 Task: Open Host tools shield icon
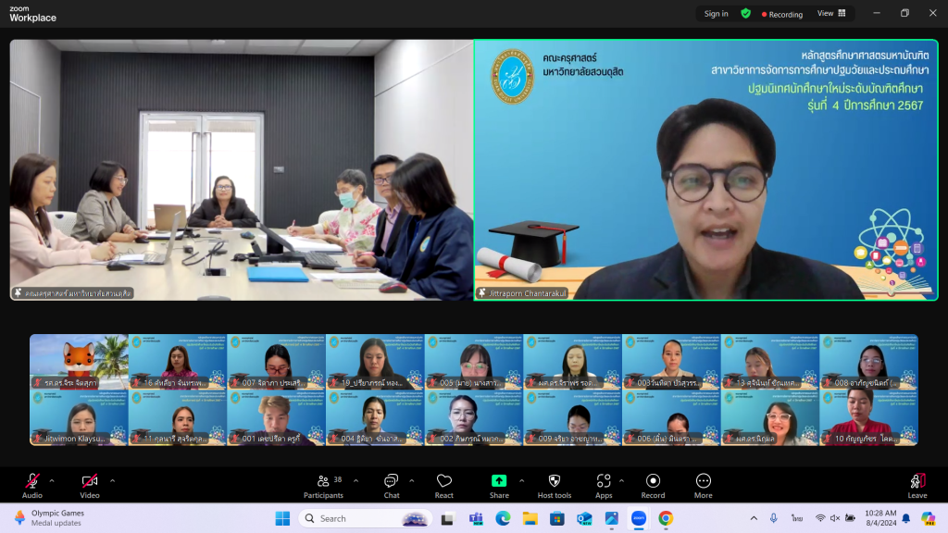click(555, 481)
